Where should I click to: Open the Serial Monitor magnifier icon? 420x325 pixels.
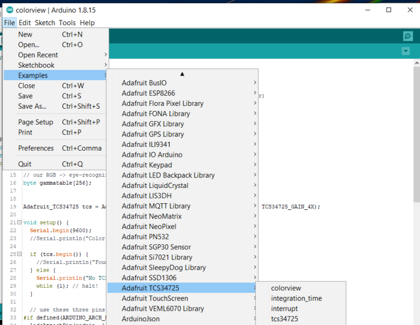coord(407,36)
